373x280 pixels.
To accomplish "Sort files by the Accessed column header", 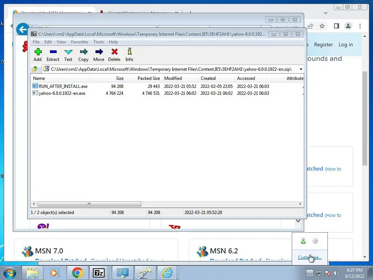I will point(253,78).
